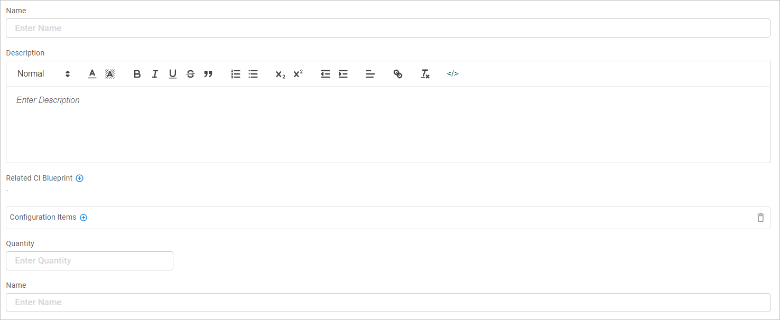This screenshot has width=780, height=320.
Task: Insert a code block
Action: tap(453, 74)
